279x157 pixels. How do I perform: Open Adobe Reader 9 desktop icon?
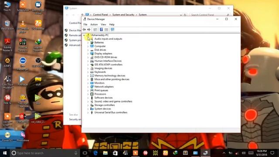point(7,45)
